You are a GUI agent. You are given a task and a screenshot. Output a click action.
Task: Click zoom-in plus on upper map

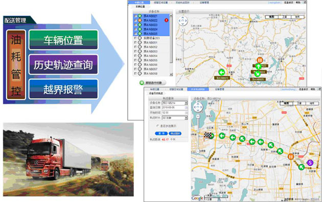pos(183,30)
